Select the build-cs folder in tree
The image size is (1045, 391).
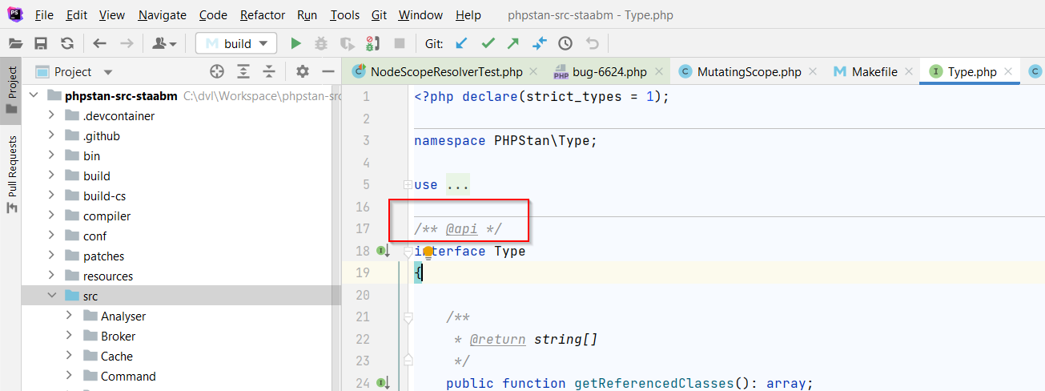coord(104,195)
